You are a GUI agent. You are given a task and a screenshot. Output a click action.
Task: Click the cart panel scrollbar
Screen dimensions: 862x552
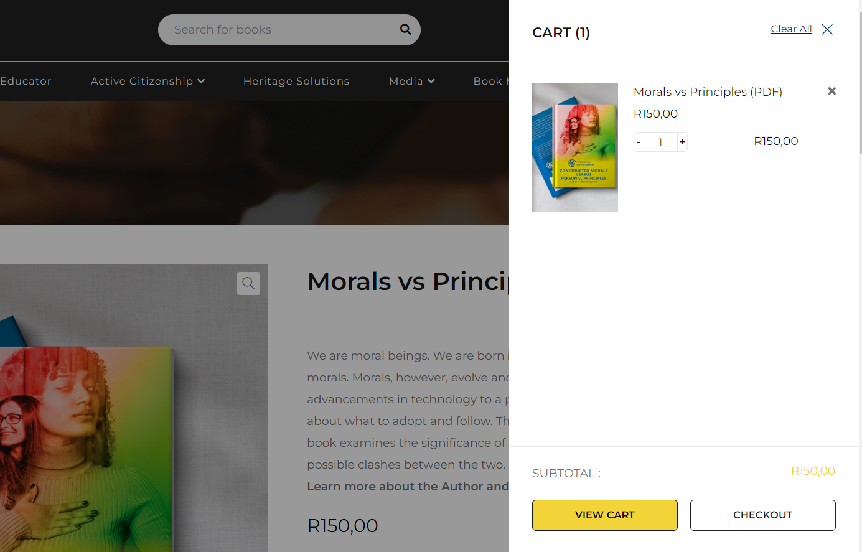[x=860, y=81]
